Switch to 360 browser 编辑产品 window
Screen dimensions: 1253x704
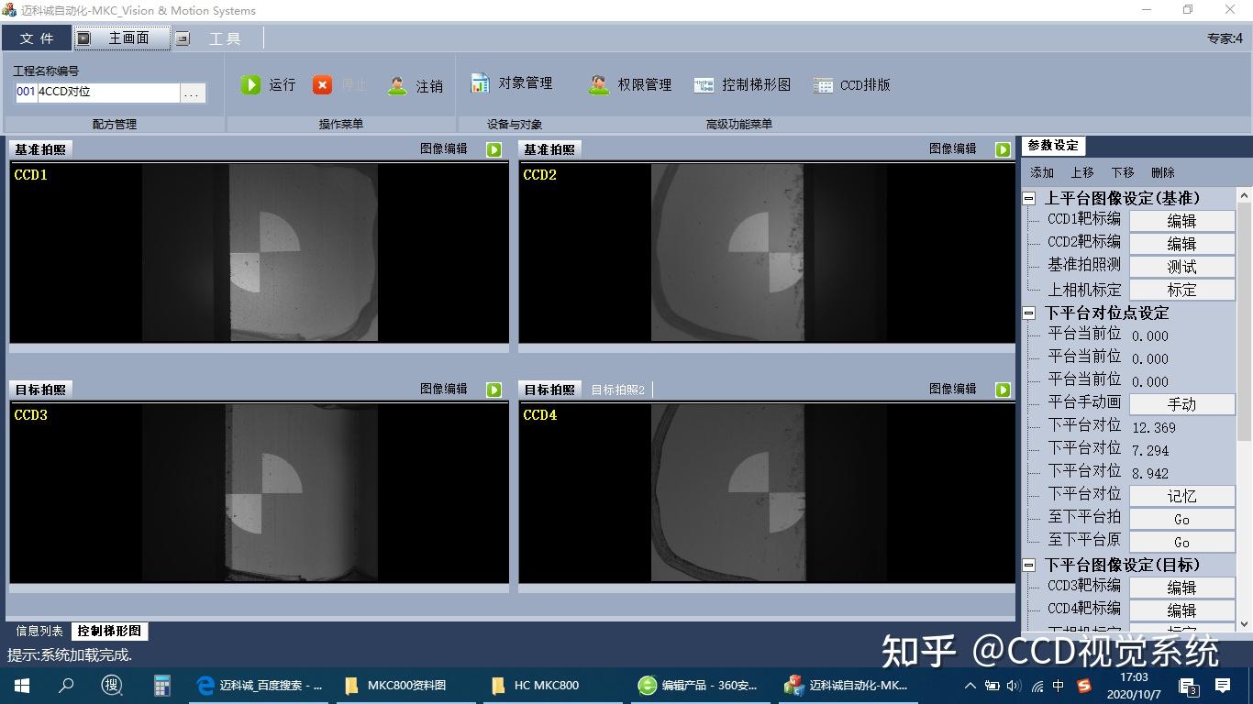(x=698, y=686)
